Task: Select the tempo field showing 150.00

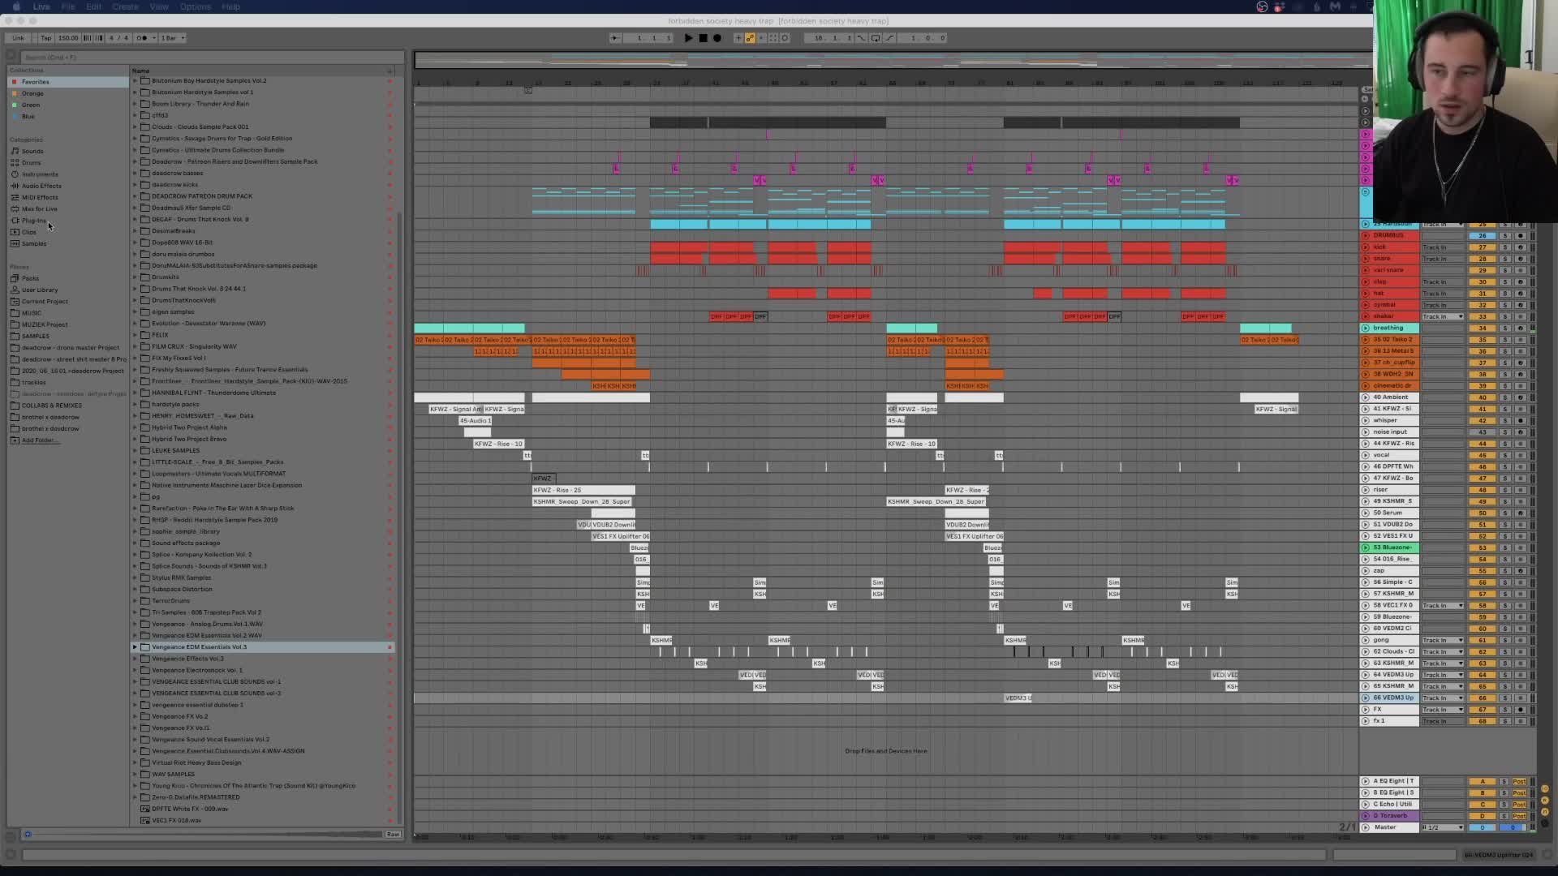Action: pyautogui.click(x=68, y=38)
